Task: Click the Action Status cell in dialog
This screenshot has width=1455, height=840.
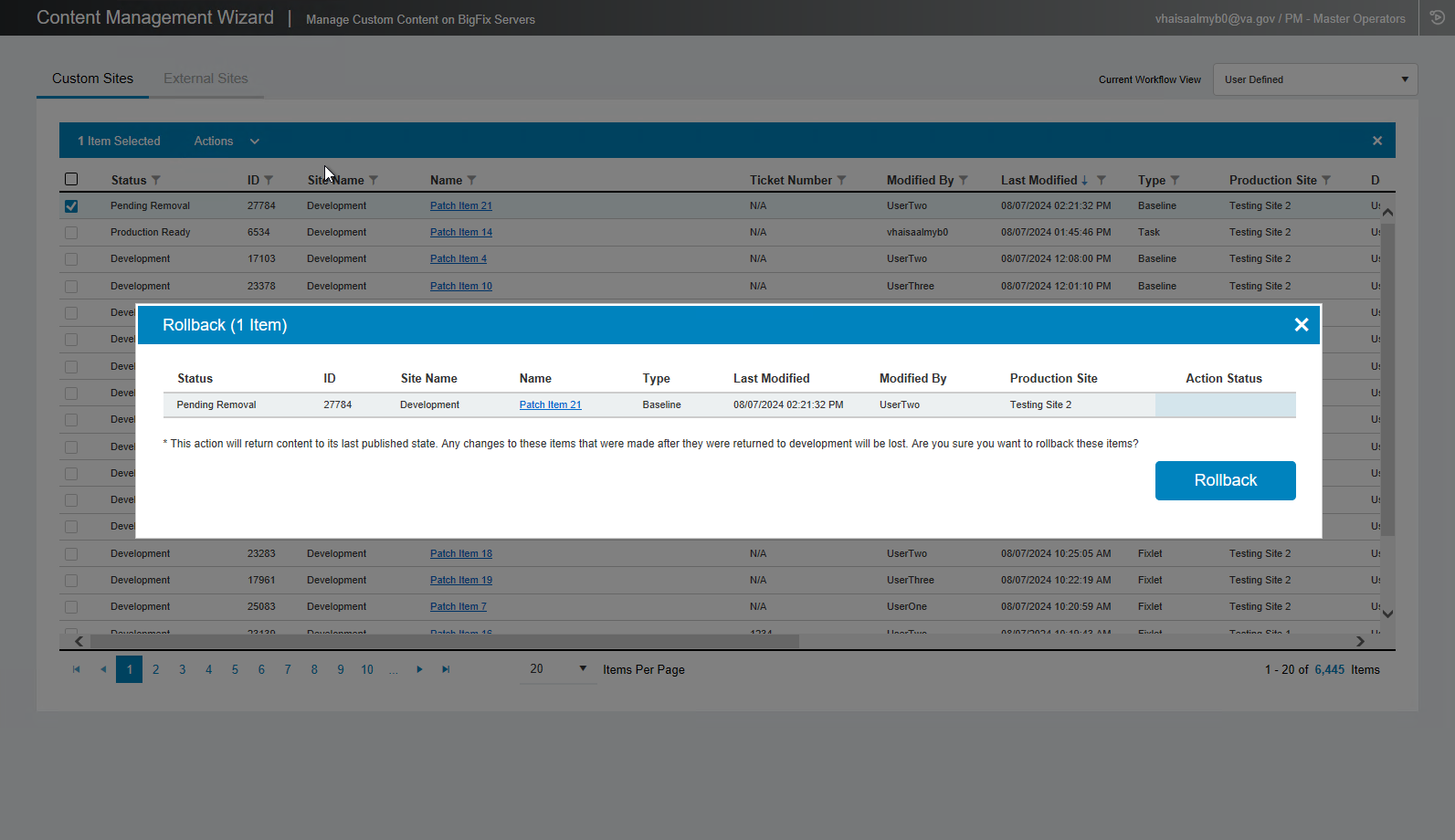Action: 1225,404
